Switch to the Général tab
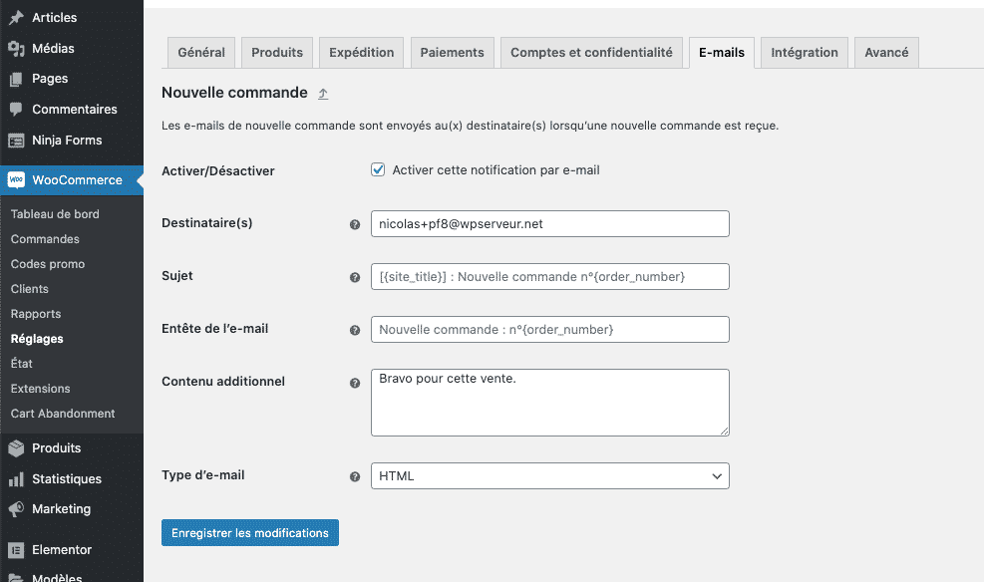The image size is (984, 582). (x=200, y=52)
